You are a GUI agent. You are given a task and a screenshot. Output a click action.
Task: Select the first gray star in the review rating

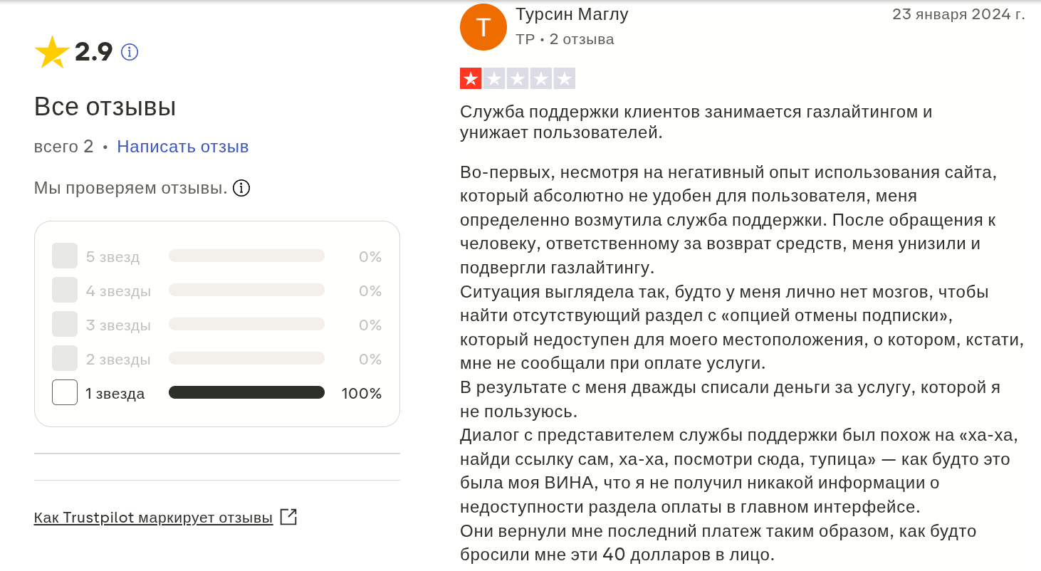493,78
